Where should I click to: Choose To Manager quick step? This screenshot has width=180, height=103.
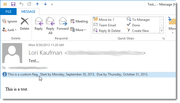pyautogui.click(x=138, y=19)
